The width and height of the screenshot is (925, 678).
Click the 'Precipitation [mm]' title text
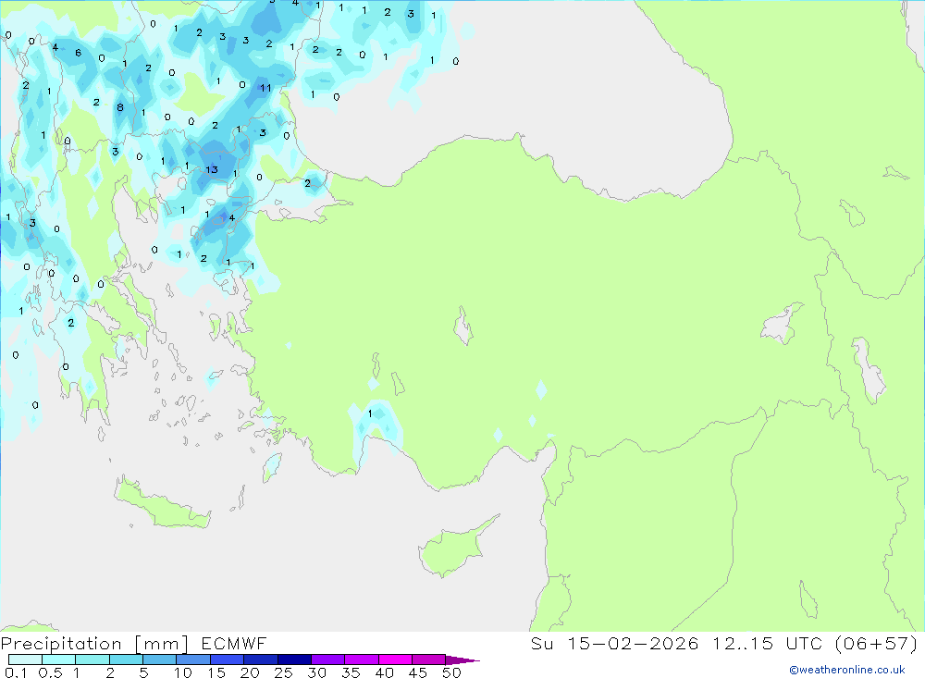tap(94, 643)
